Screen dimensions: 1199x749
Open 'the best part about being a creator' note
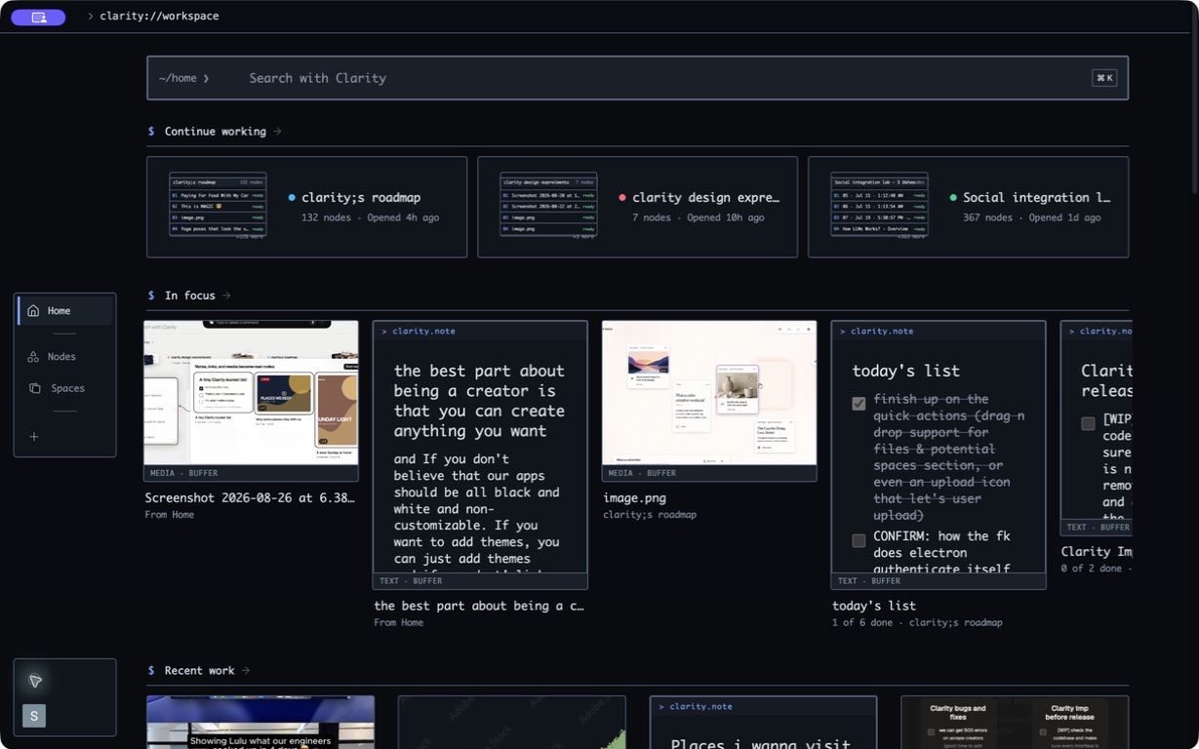pyautogui.click(x=480, y=455)
